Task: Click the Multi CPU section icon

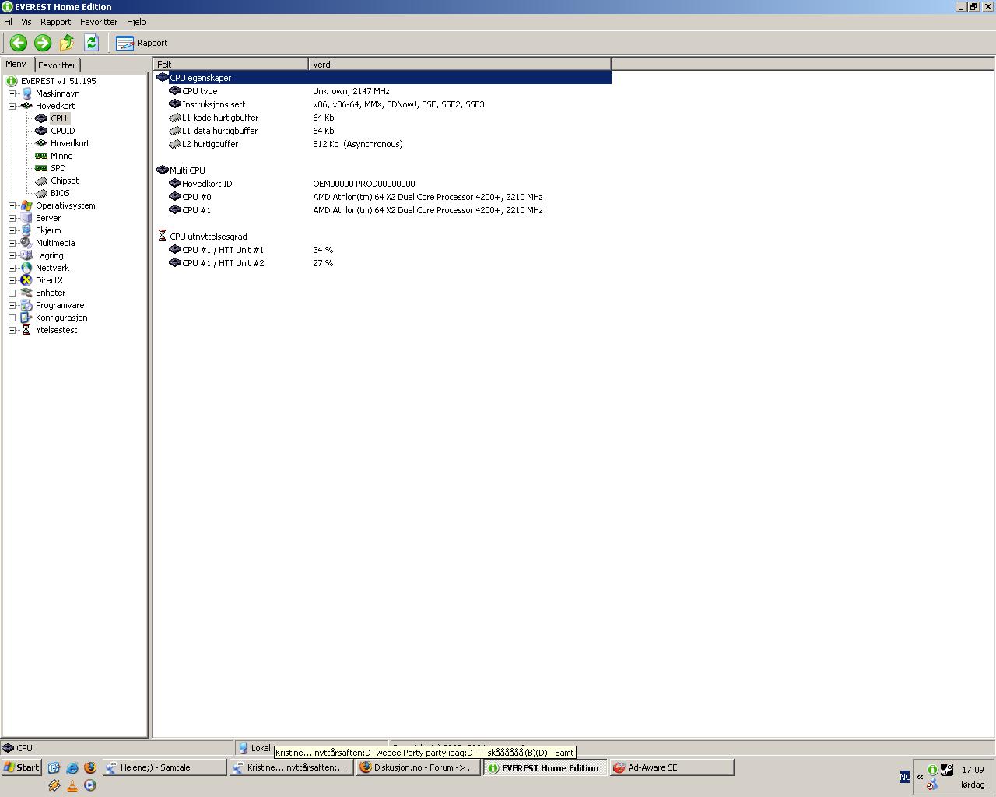Action: coord(162,170)
